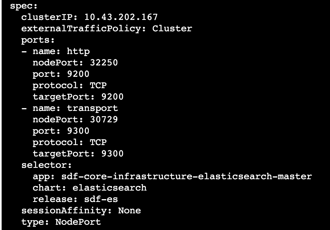Image resolution: width=330 pixels, height=230 pixels.
Task: Click targetPort 9200 value
Action: [x=112, y=97]
